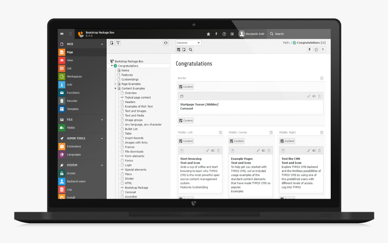Open the clear cache flash menu in top bar
The image size is (388, 243).
pyautogui.click(x=216, y=34)
